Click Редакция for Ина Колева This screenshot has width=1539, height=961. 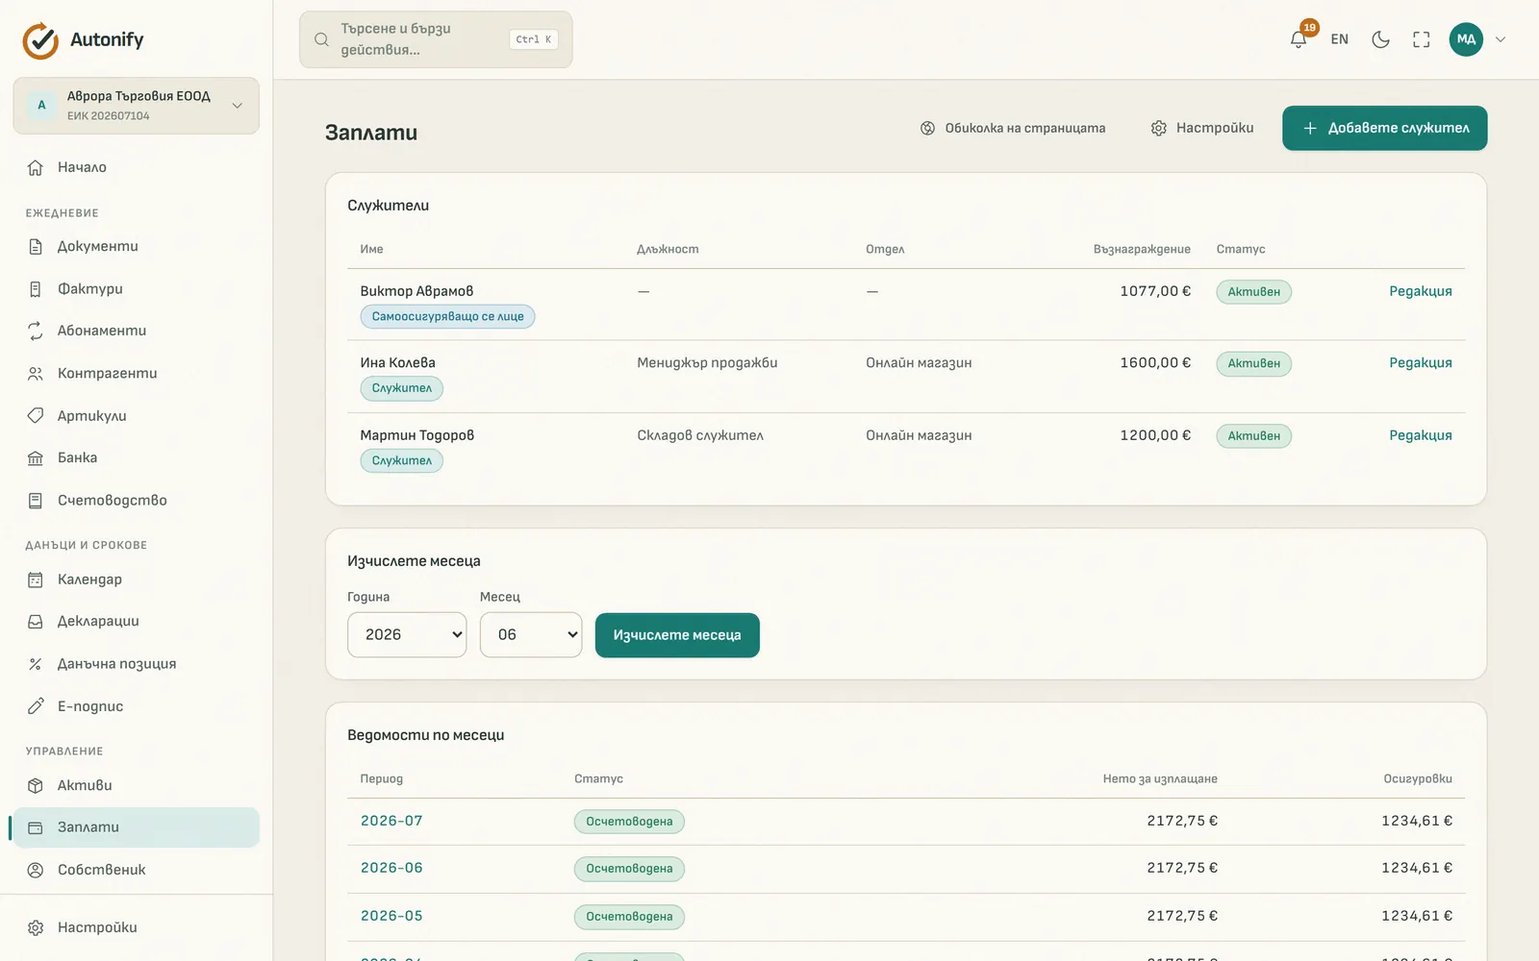1420,362
